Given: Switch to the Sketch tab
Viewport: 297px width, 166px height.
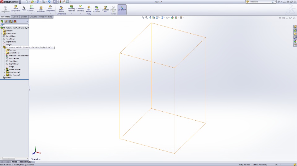Looking at the screenshot, I should pyautogui.click(x=24, y=17).
